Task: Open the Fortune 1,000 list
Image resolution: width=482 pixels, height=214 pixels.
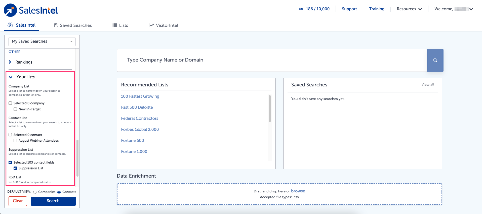Action: click(134, 151)
